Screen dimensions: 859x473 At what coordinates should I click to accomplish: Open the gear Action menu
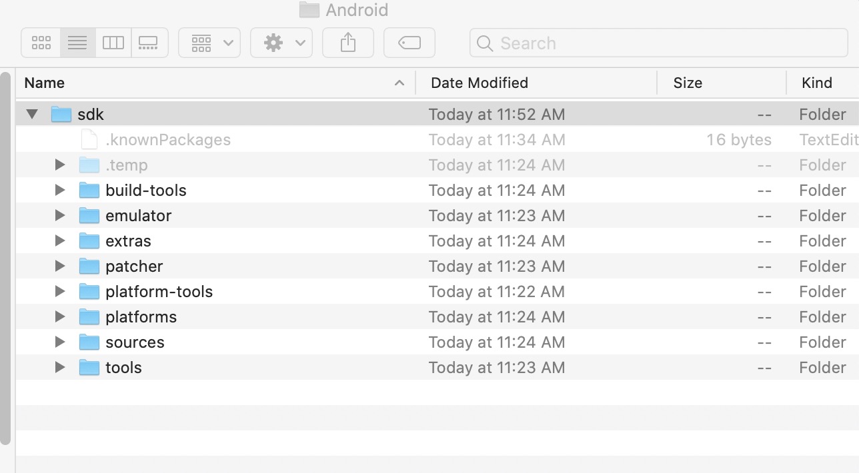tap(281, 43)
